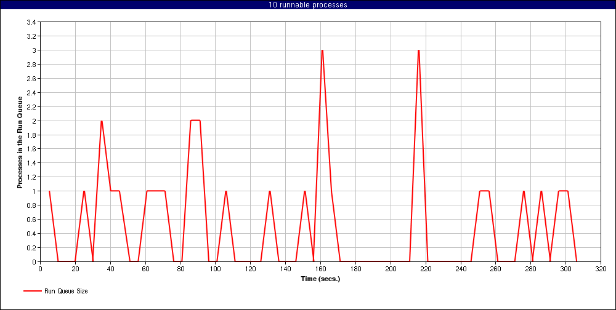Screen dimensions: 616x310
Task: Click the 'Time (secs.)' axis label
Action: click(320, 279)
